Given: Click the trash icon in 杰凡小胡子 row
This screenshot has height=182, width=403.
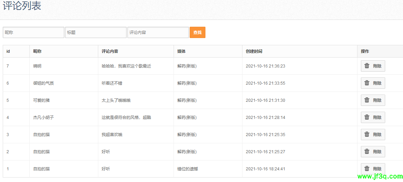Looking at the screenshot, I should click(x=367, y=117).
